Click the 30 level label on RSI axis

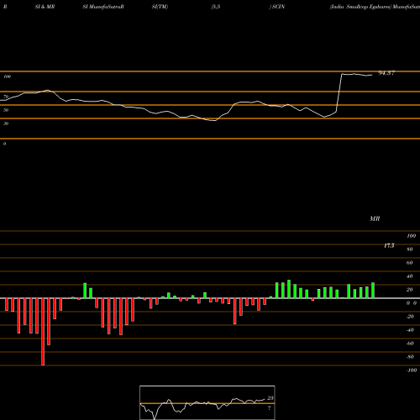tap(6, 123)
